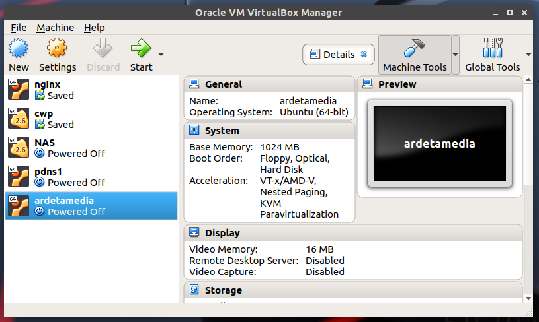Expand the Start button dropdown arrow
Viewport: 539px width, 322px height.
(161, 55)
